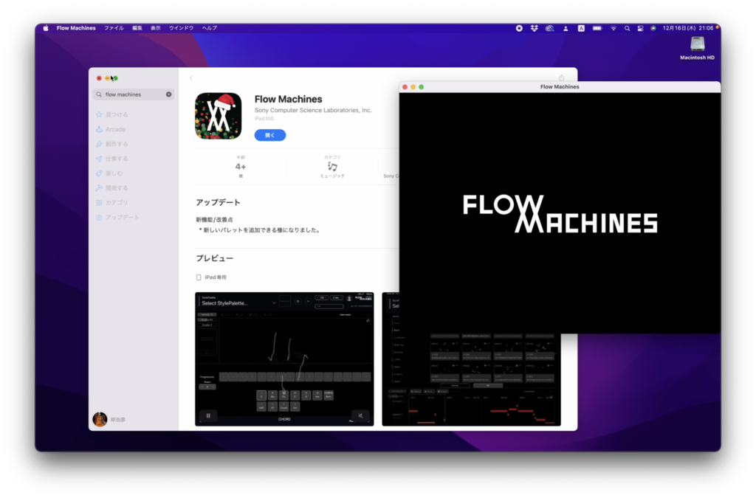756x498 pixels.
Task: Open the ファイル menu in the menu bar
Action: click(x=114, y=28)
